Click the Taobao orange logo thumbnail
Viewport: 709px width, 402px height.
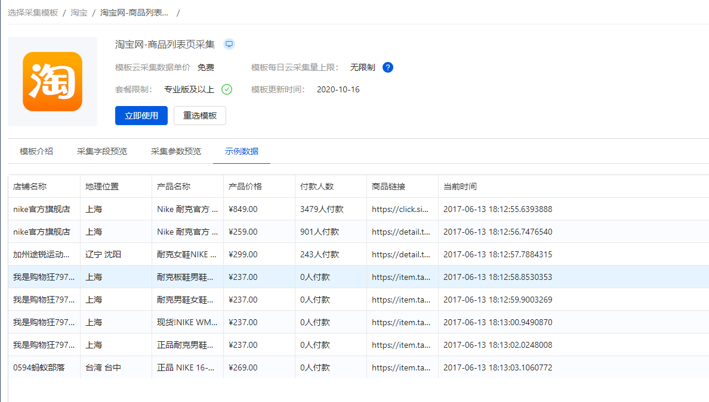(x=53, y=82)
